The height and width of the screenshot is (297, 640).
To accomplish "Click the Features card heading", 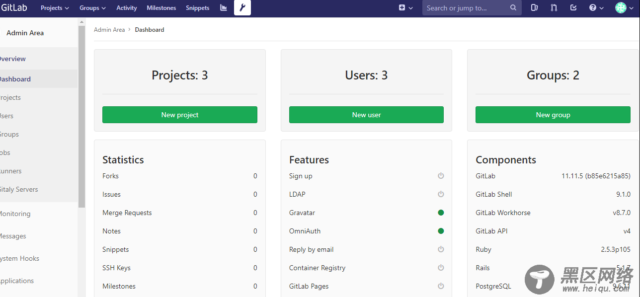I will [309, 160].
